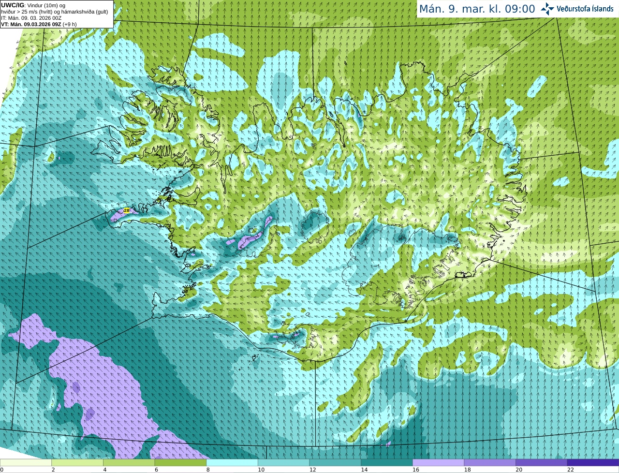
Task: Click the 'UWC/IG: Vindur (10m) og' title line
Action: pos(34,5)
